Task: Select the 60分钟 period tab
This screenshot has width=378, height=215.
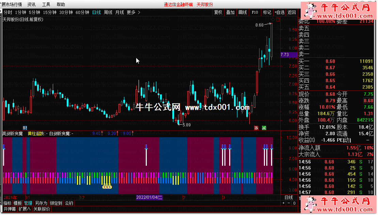Action: [82, 12]
